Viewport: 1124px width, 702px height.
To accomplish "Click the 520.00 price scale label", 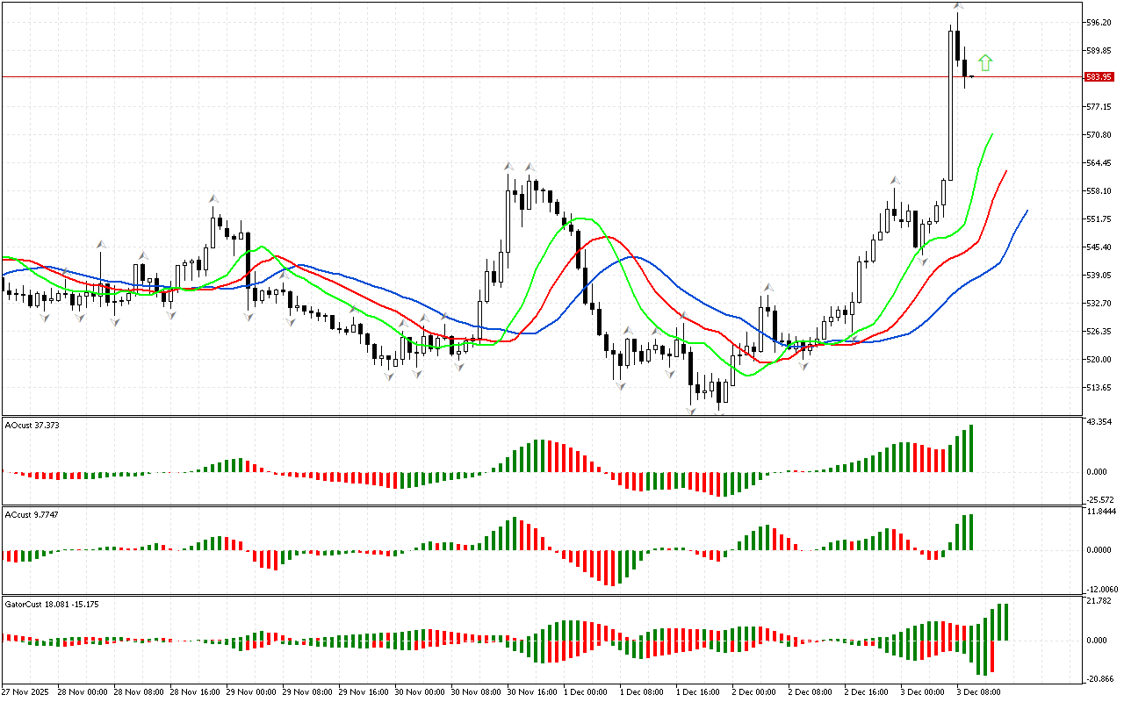I will coord(1099,360).
